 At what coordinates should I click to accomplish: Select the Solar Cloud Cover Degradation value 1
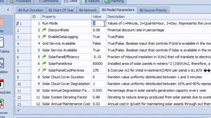(94, 84)
